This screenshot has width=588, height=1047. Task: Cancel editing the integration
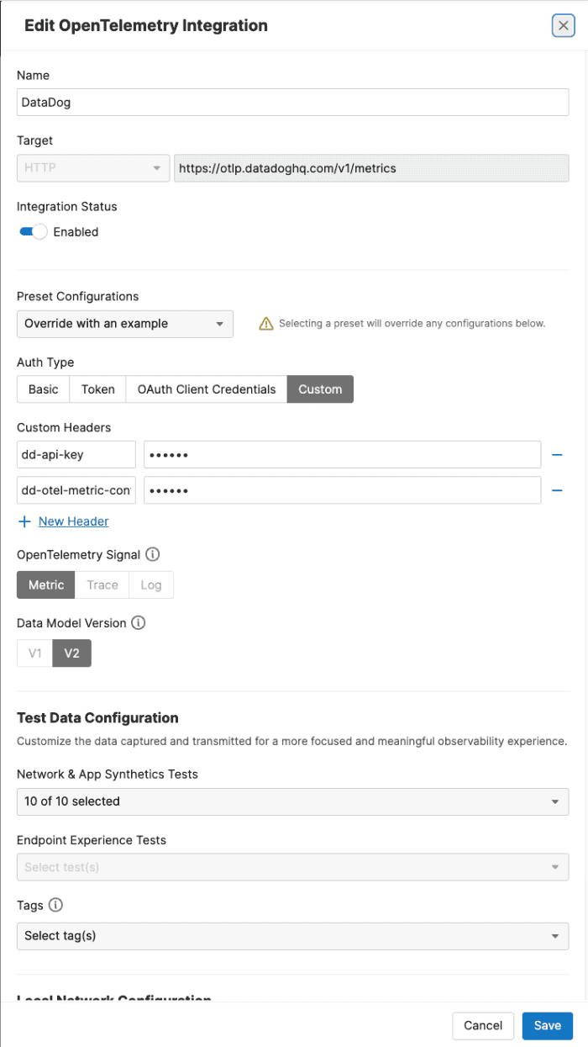point(483,1025)
